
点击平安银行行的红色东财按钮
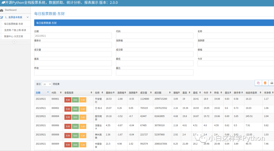[x=67, y=100]
